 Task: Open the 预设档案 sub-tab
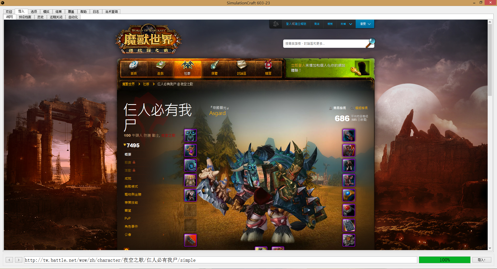[x=25, y=17]
